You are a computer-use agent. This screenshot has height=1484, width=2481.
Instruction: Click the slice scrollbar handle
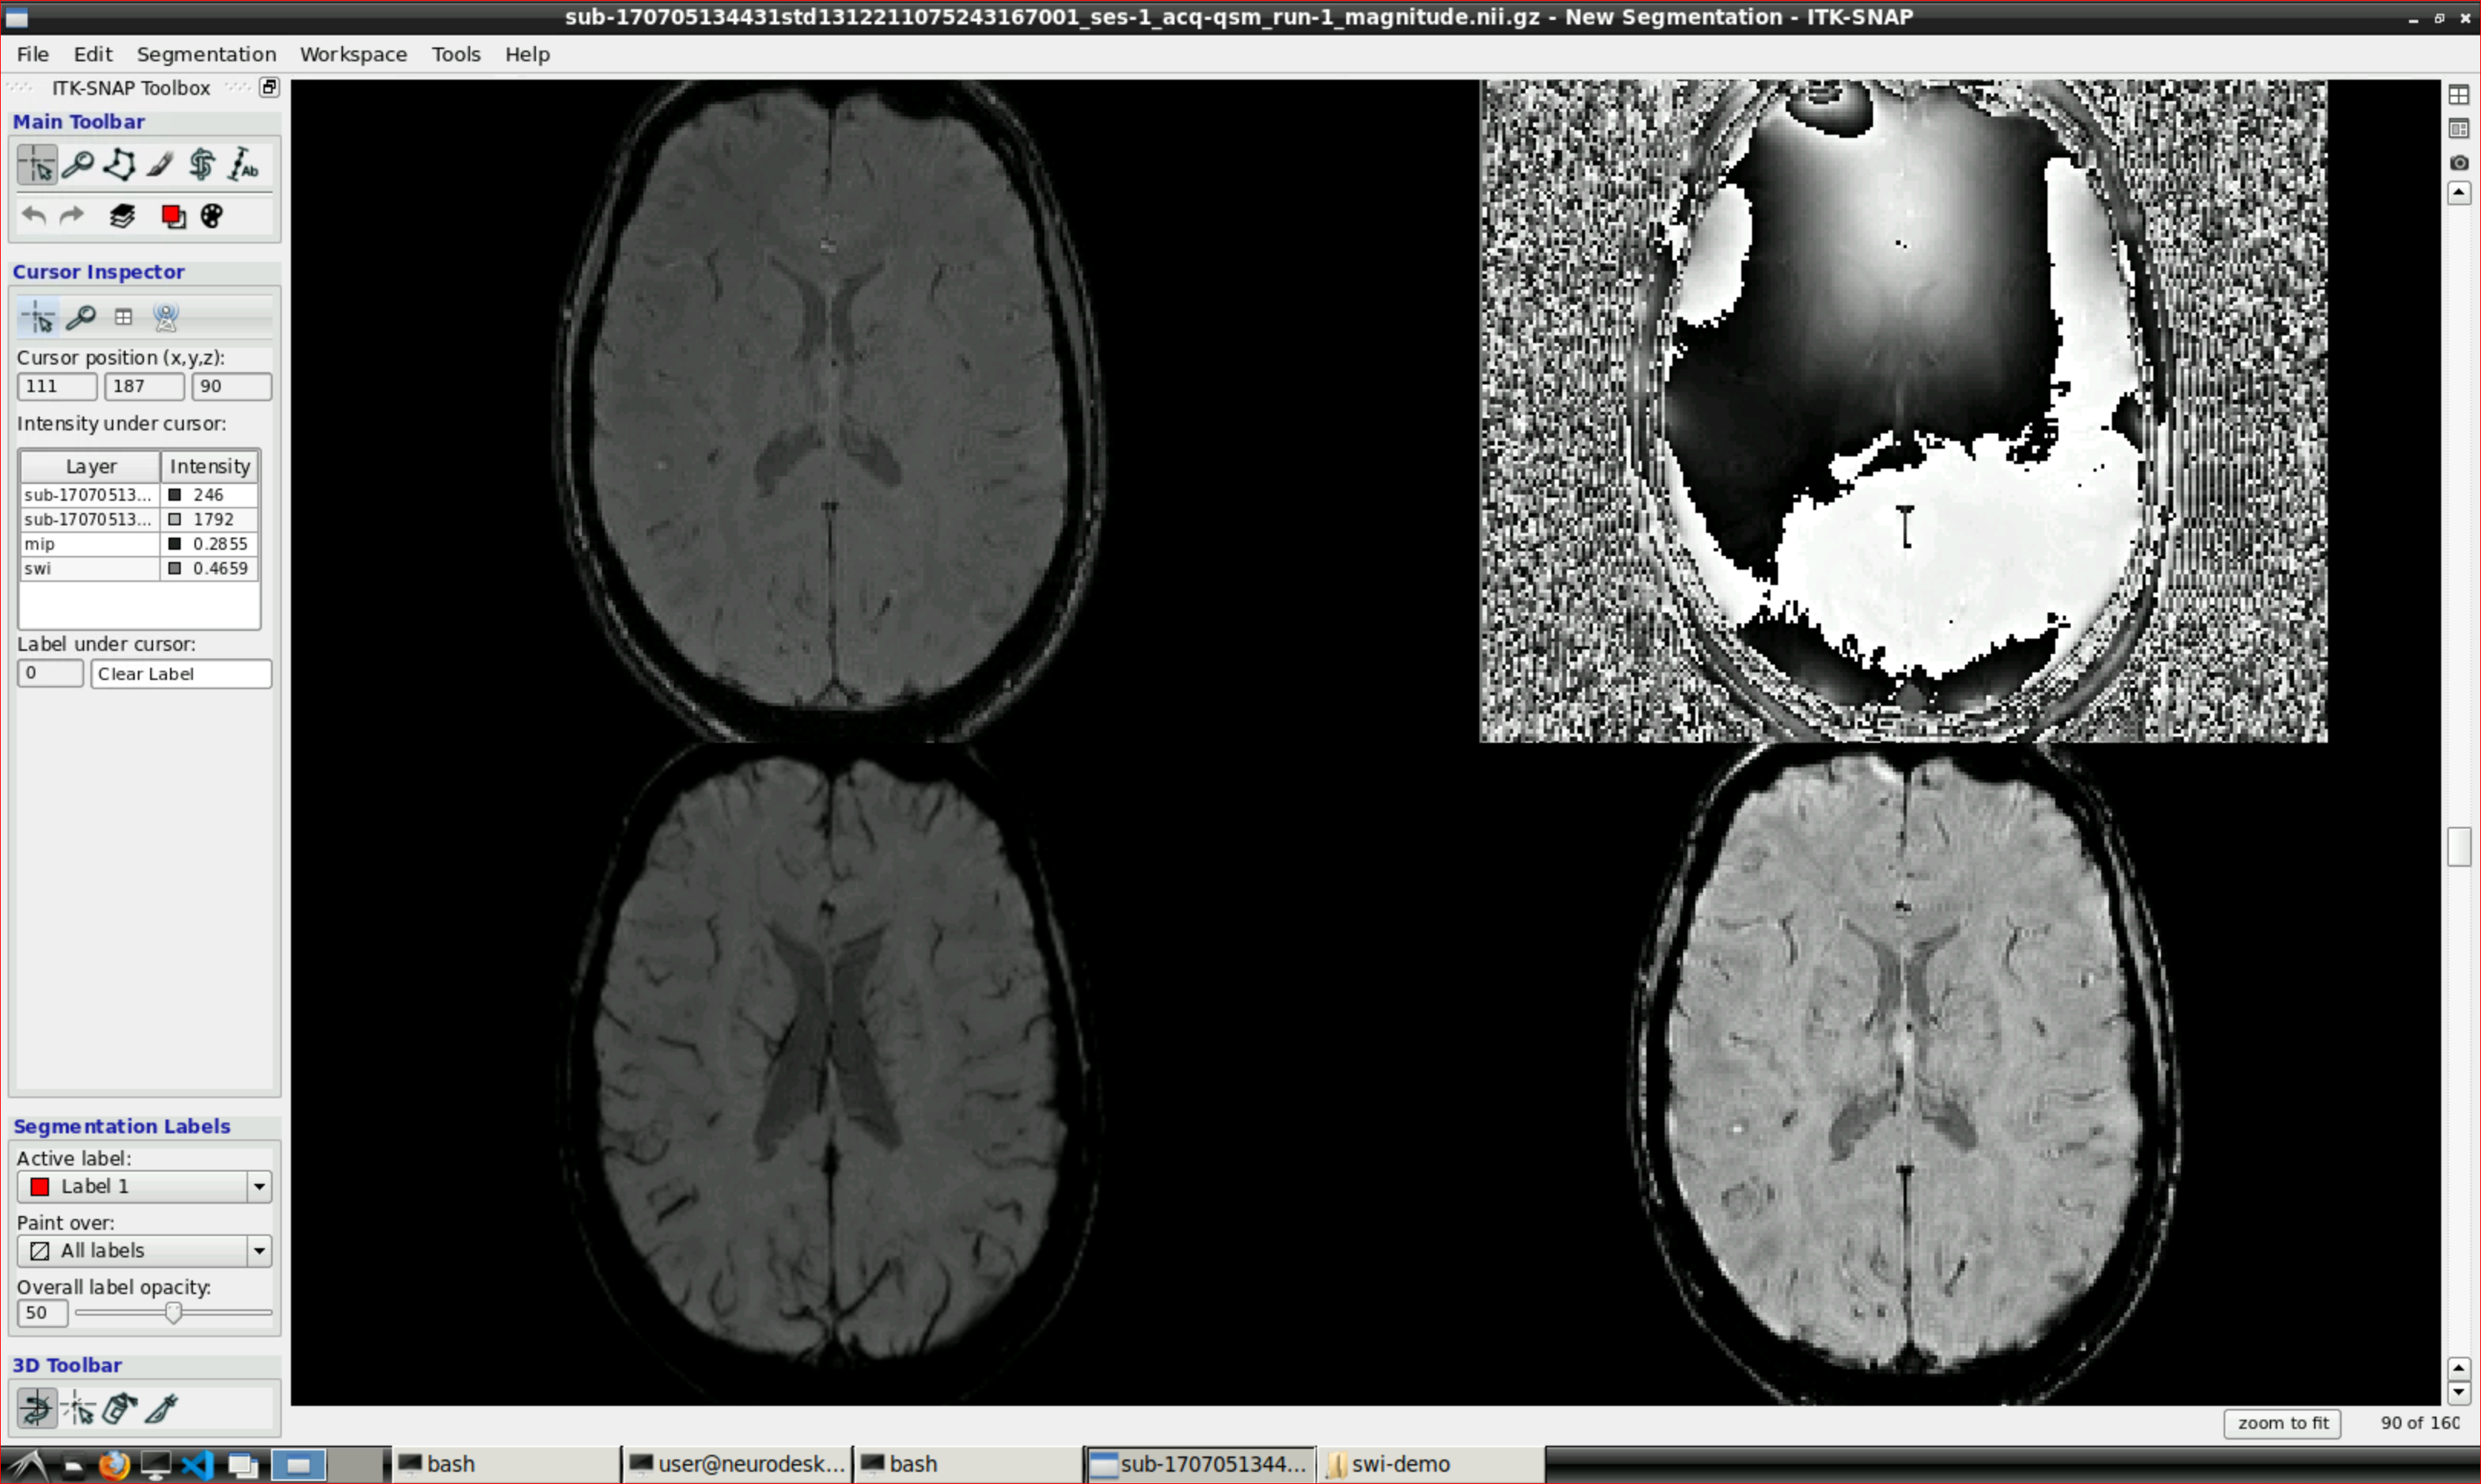pyautogui.click(x=2459, y=847)
